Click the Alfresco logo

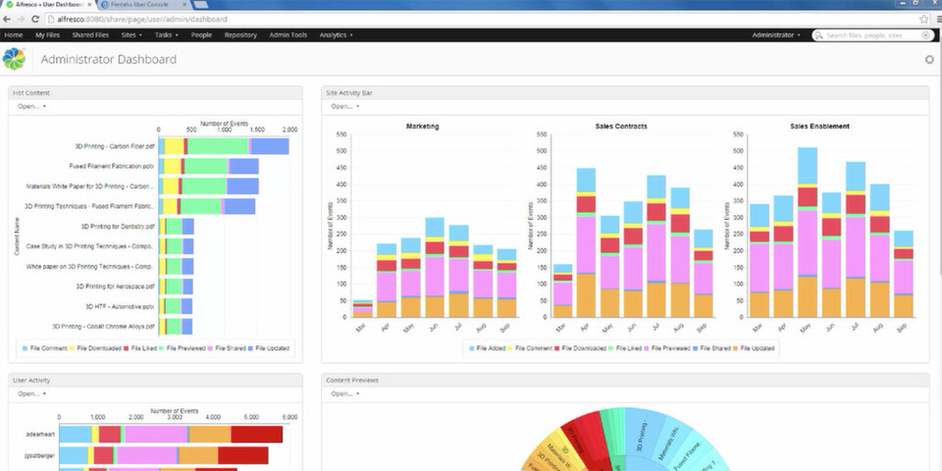(14, 59)
